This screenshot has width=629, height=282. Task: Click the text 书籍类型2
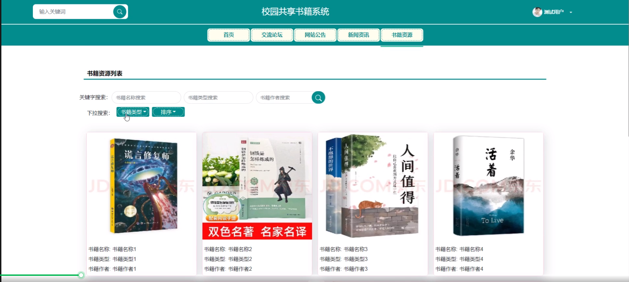coord(240,259)
